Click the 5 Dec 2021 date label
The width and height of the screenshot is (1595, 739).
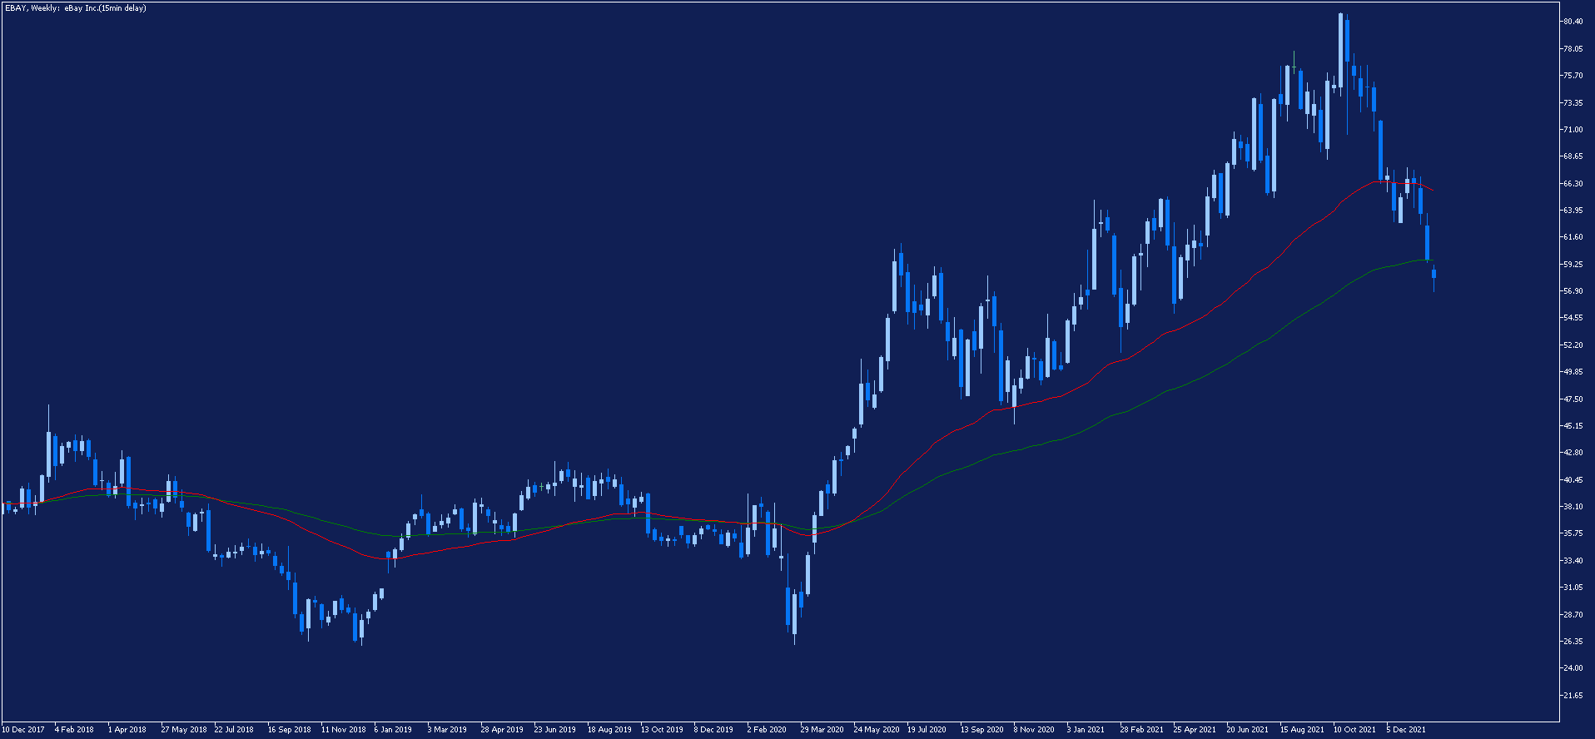click(x=1406, y=730)
